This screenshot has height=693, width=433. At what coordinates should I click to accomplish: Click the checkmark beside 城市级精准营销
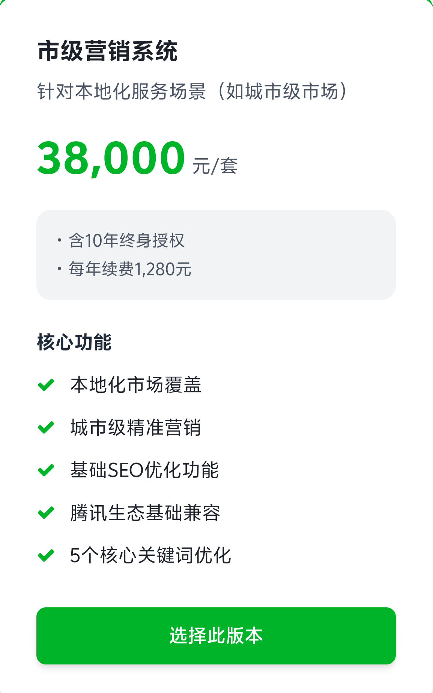pyautogui.click(x=46, y=427)
